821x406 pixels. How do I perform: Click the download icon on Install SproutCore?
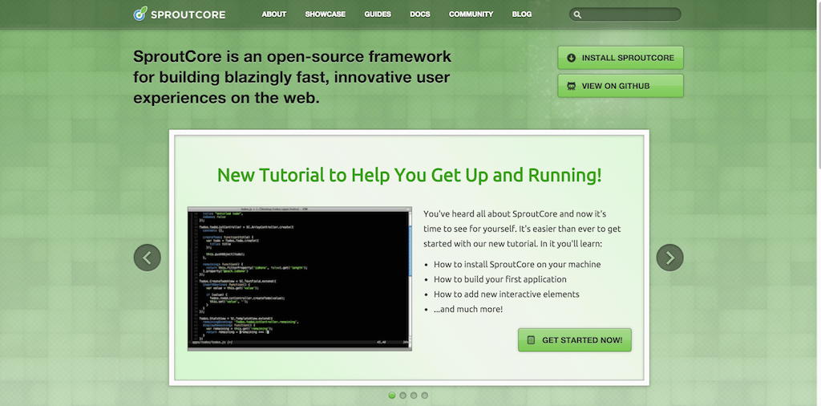[571, 58]
